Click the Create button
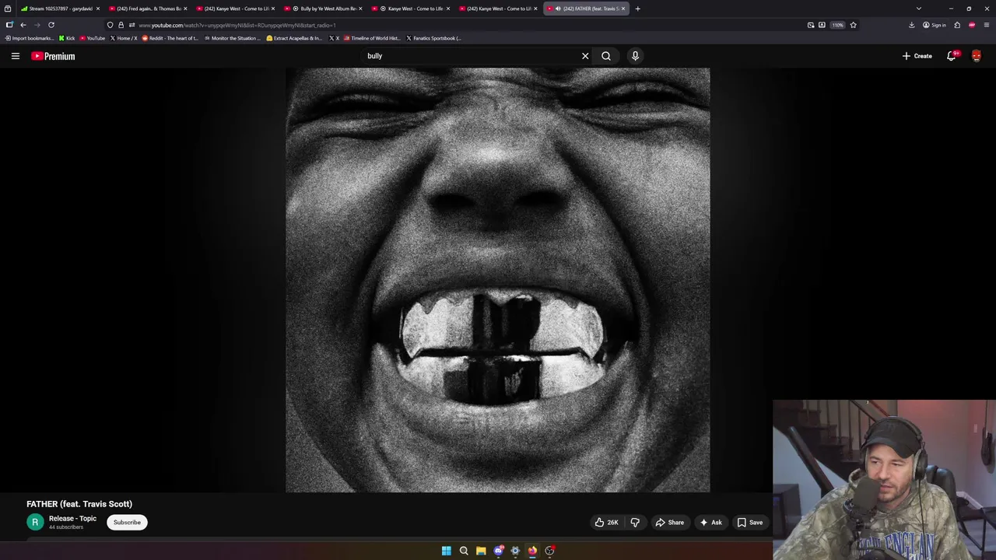Screen dimensions: 996x560 coord(917,56)
